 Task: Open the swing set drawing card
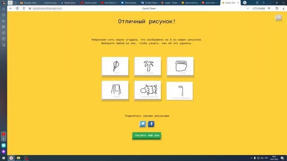(x=115, y=90)
